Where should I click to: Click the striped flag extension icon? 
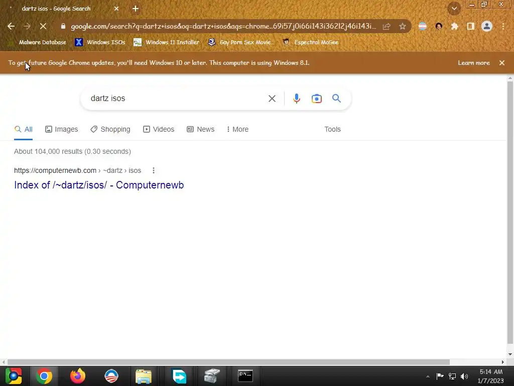423,26
